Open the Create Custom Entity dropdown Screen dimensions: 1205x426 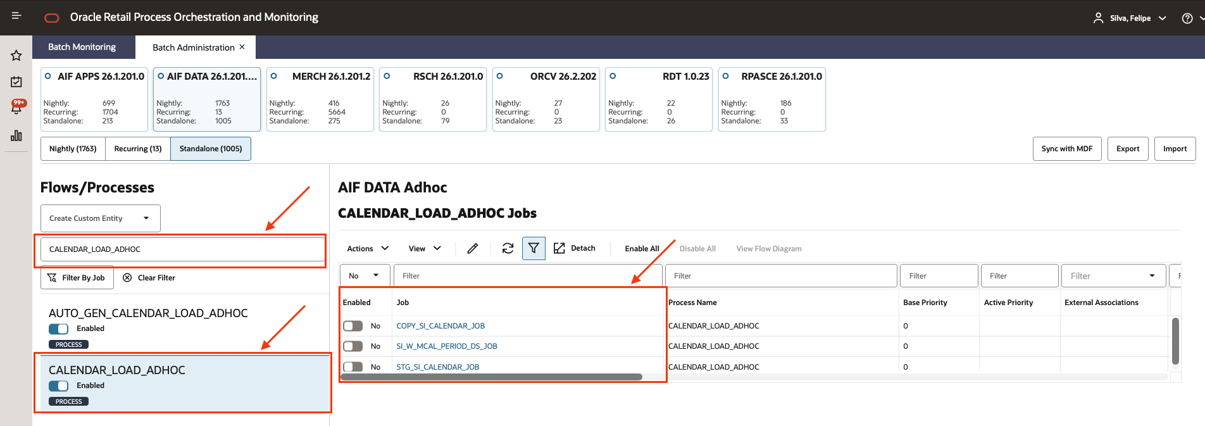(101, 218)
